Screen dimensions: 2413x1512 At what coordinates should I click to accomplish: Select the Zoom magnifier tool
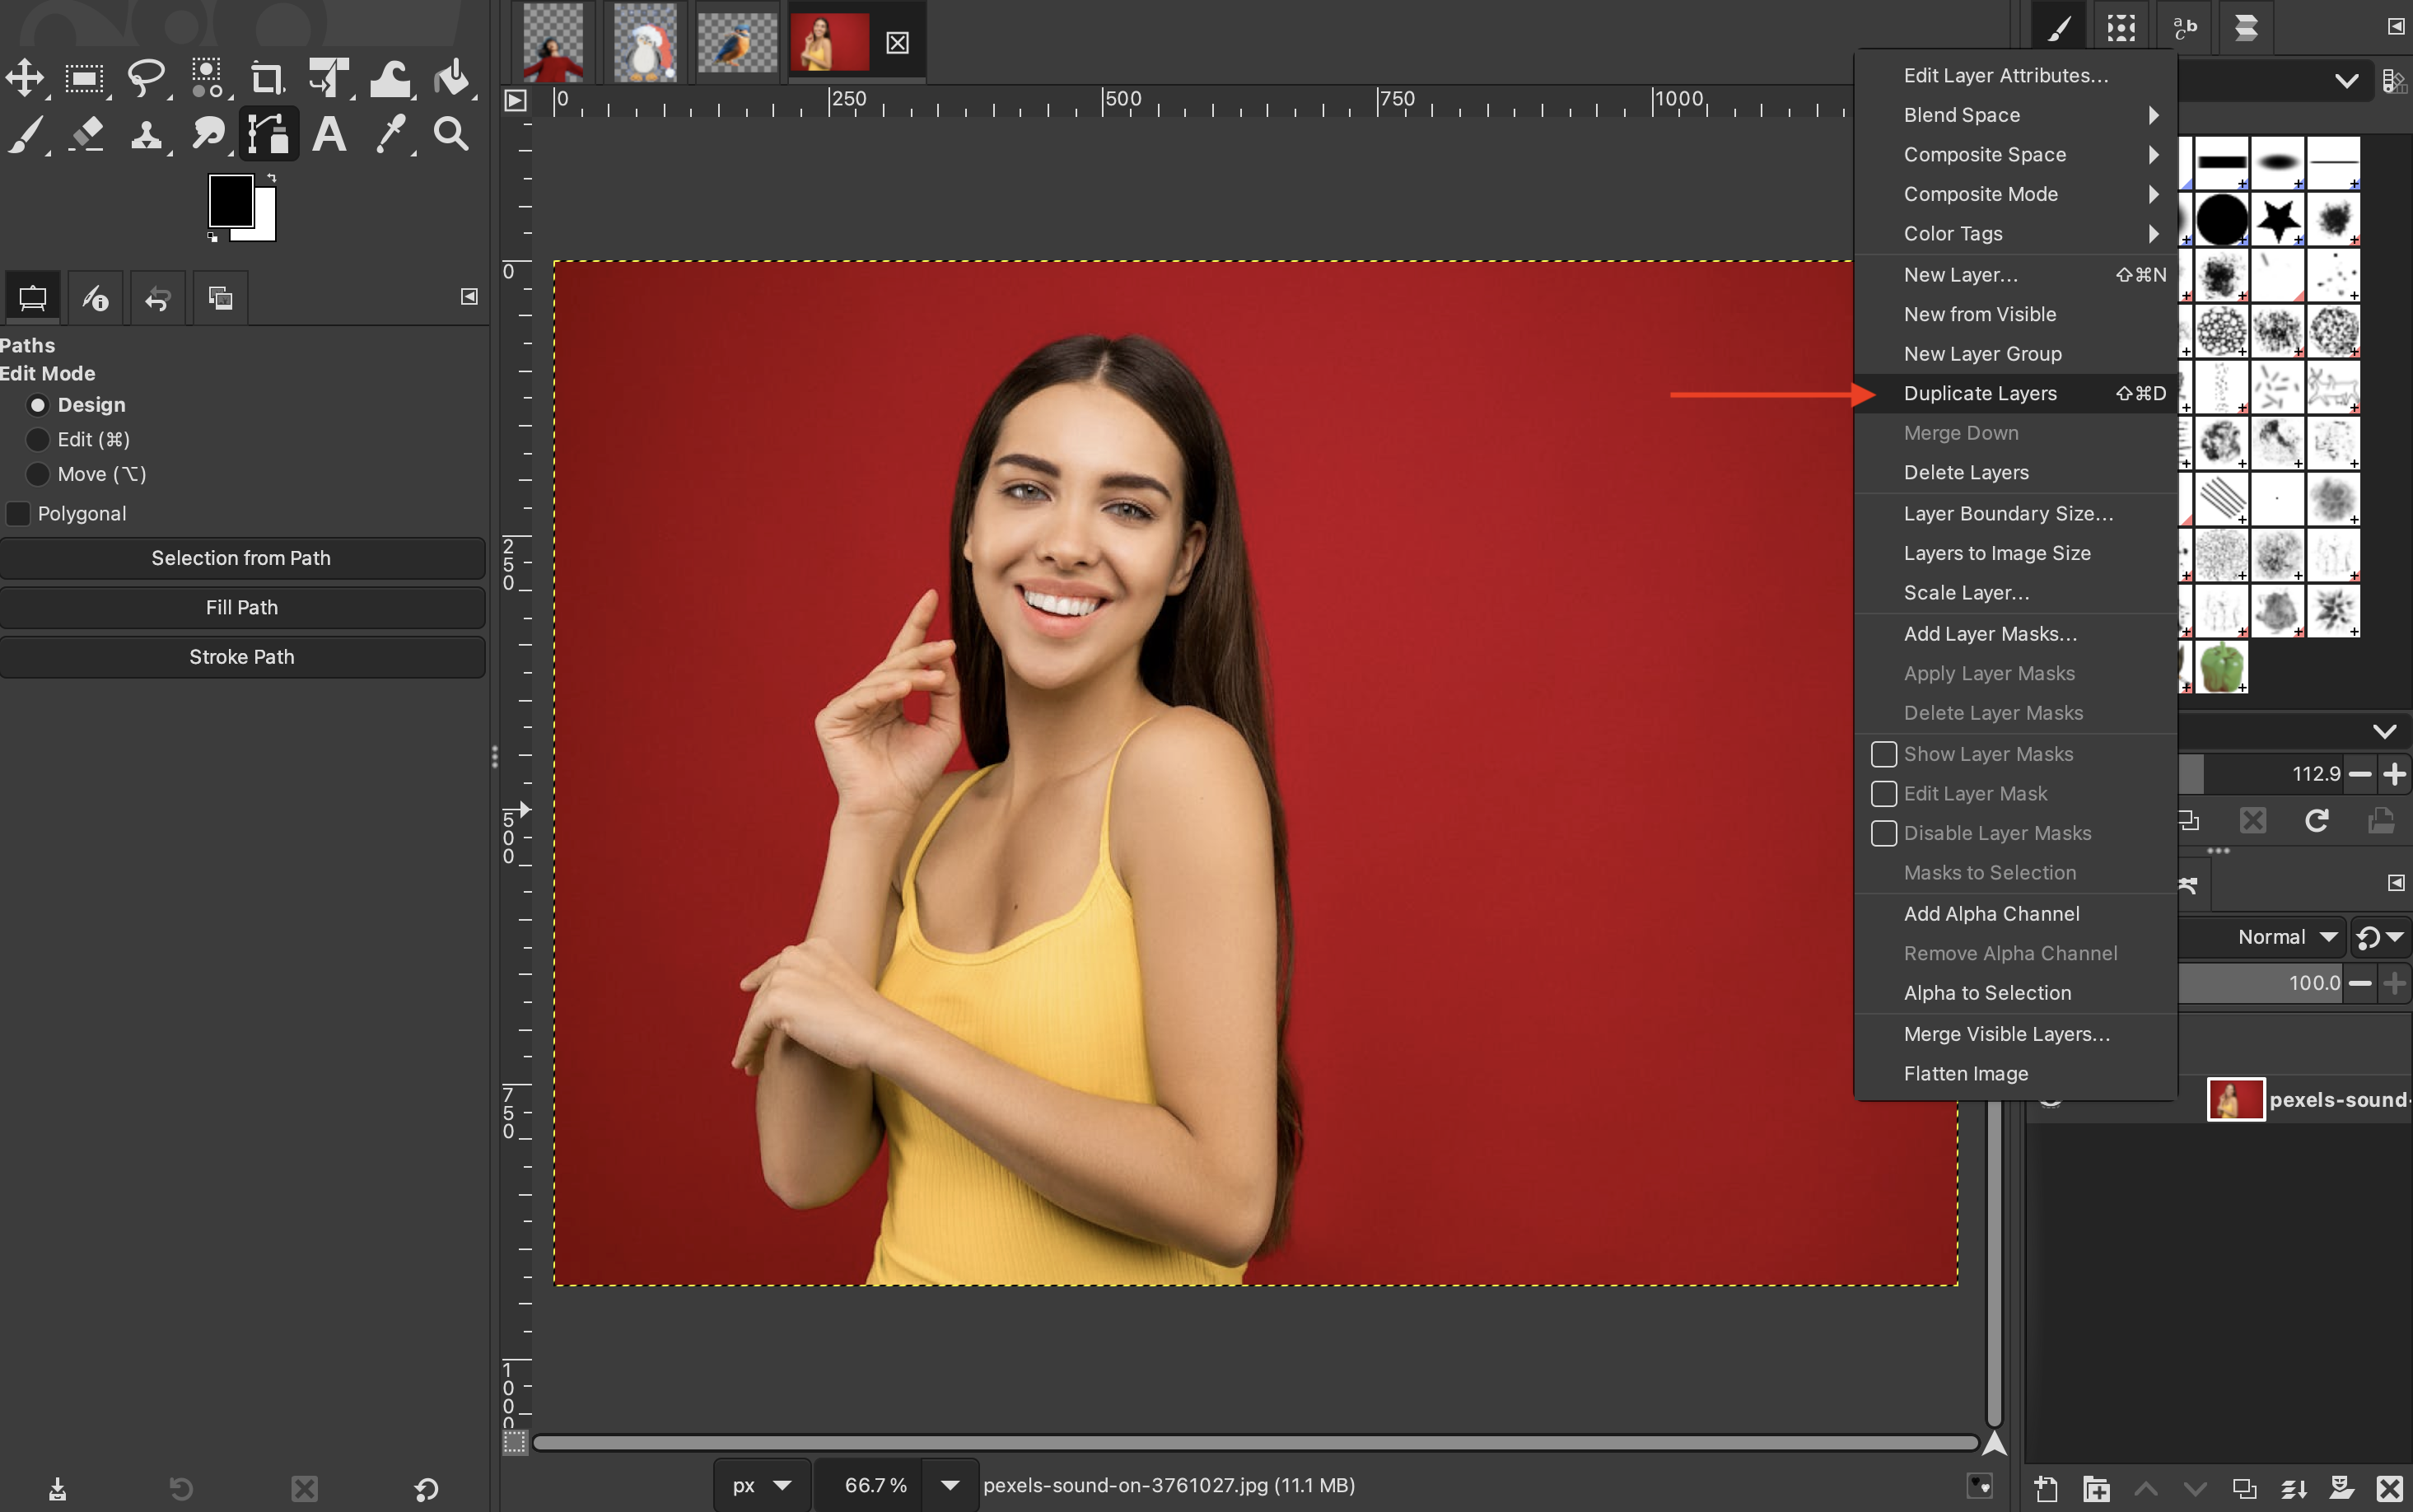click(451, 133)
